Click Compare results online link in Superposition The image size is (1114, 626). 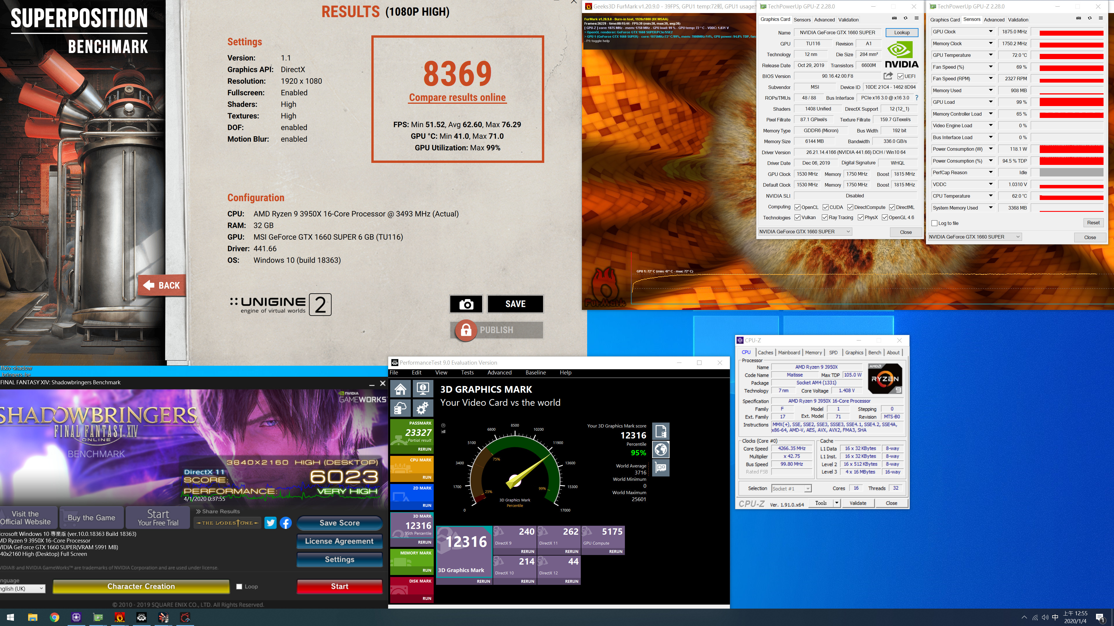pos(457,98)
